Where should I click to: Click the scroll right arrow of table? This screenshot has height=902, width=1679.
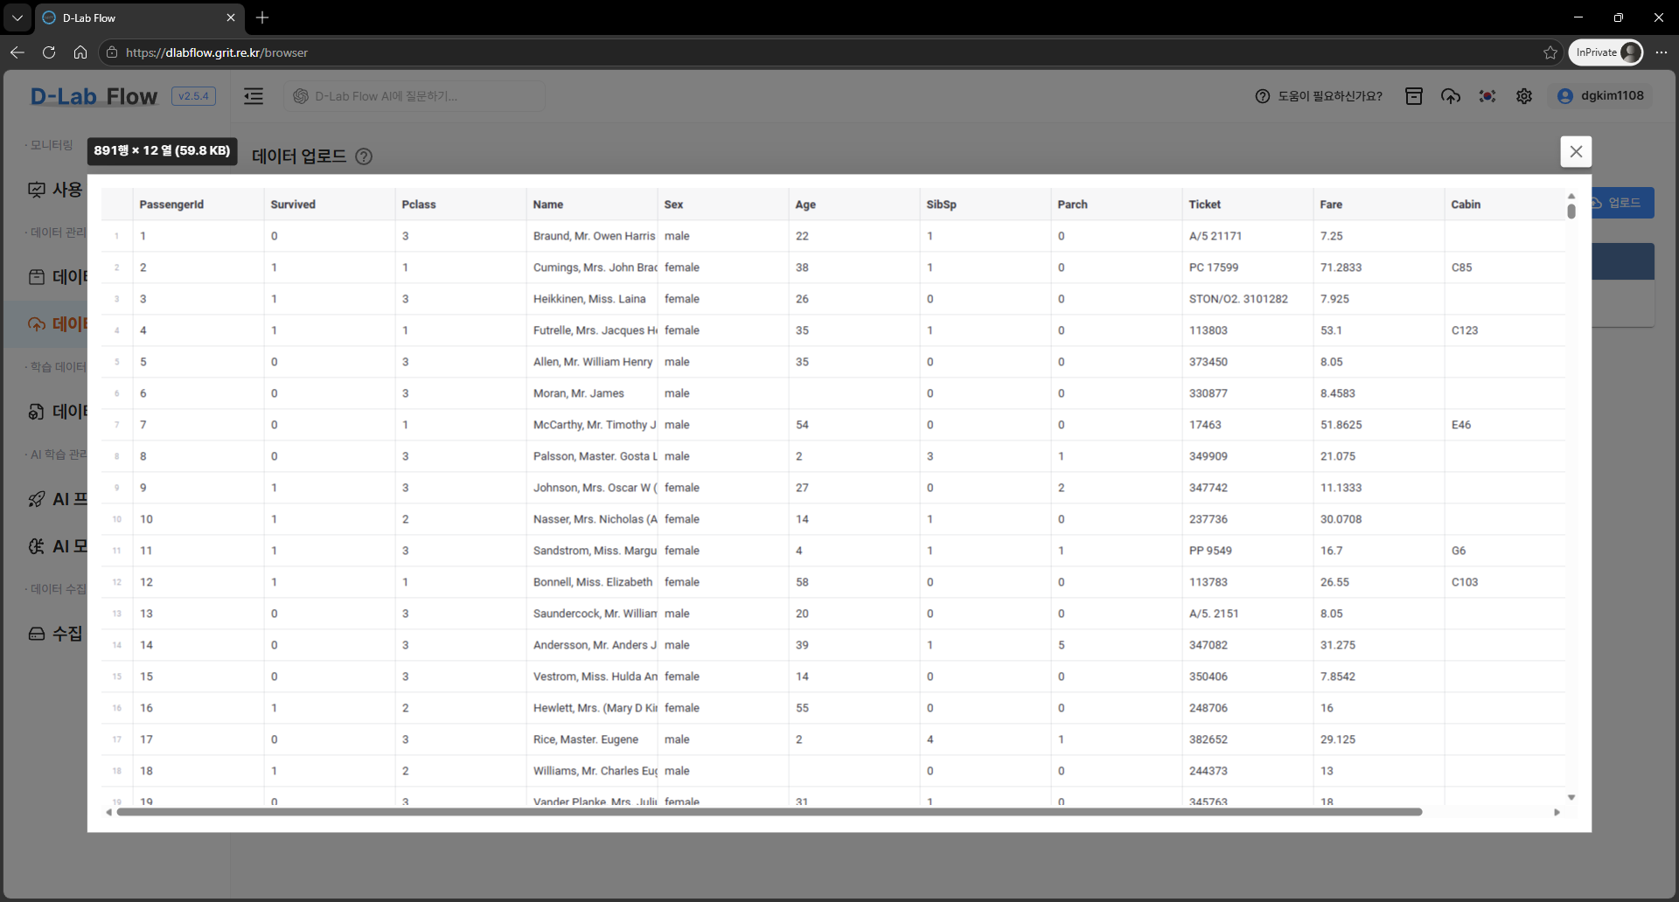click(x=1557, y=812)
